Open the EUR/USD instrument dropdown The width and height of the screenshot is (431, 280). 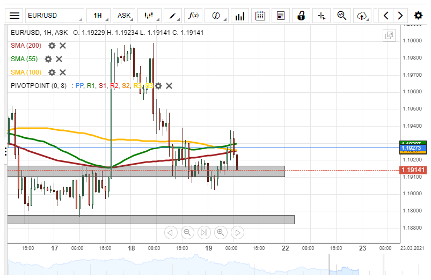click(x=54, y=16)
